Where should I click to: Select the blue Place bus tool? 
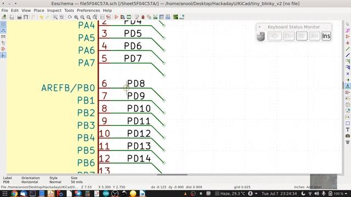click(348, 55)
